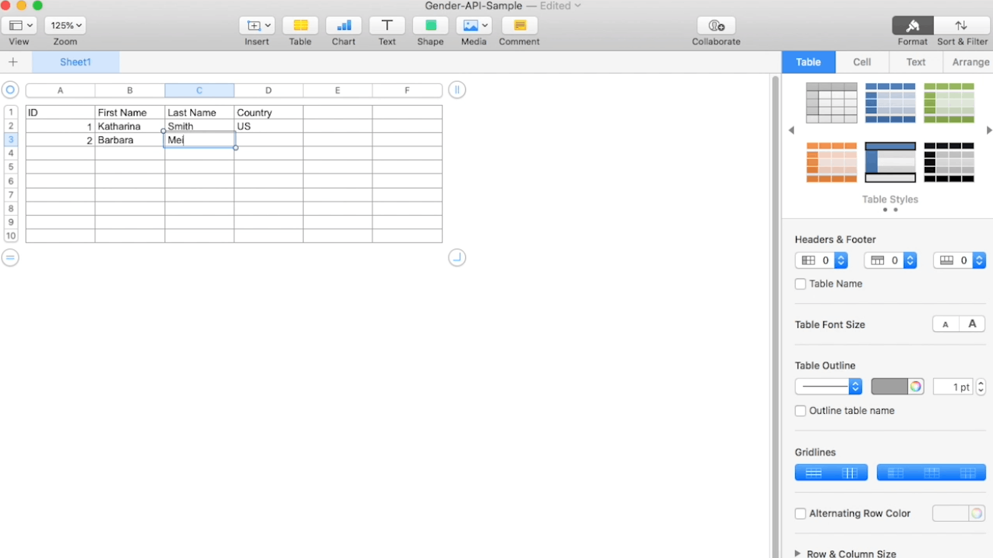Image resolution: width=993 pixels, height=558 pixels.
Task: Insert a Chart from the toolbar
Action: pyautogui.click(x=343, y=25)
